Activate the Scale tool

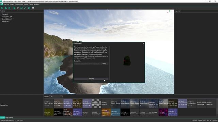pyautogui.click(x=25, y=8)
